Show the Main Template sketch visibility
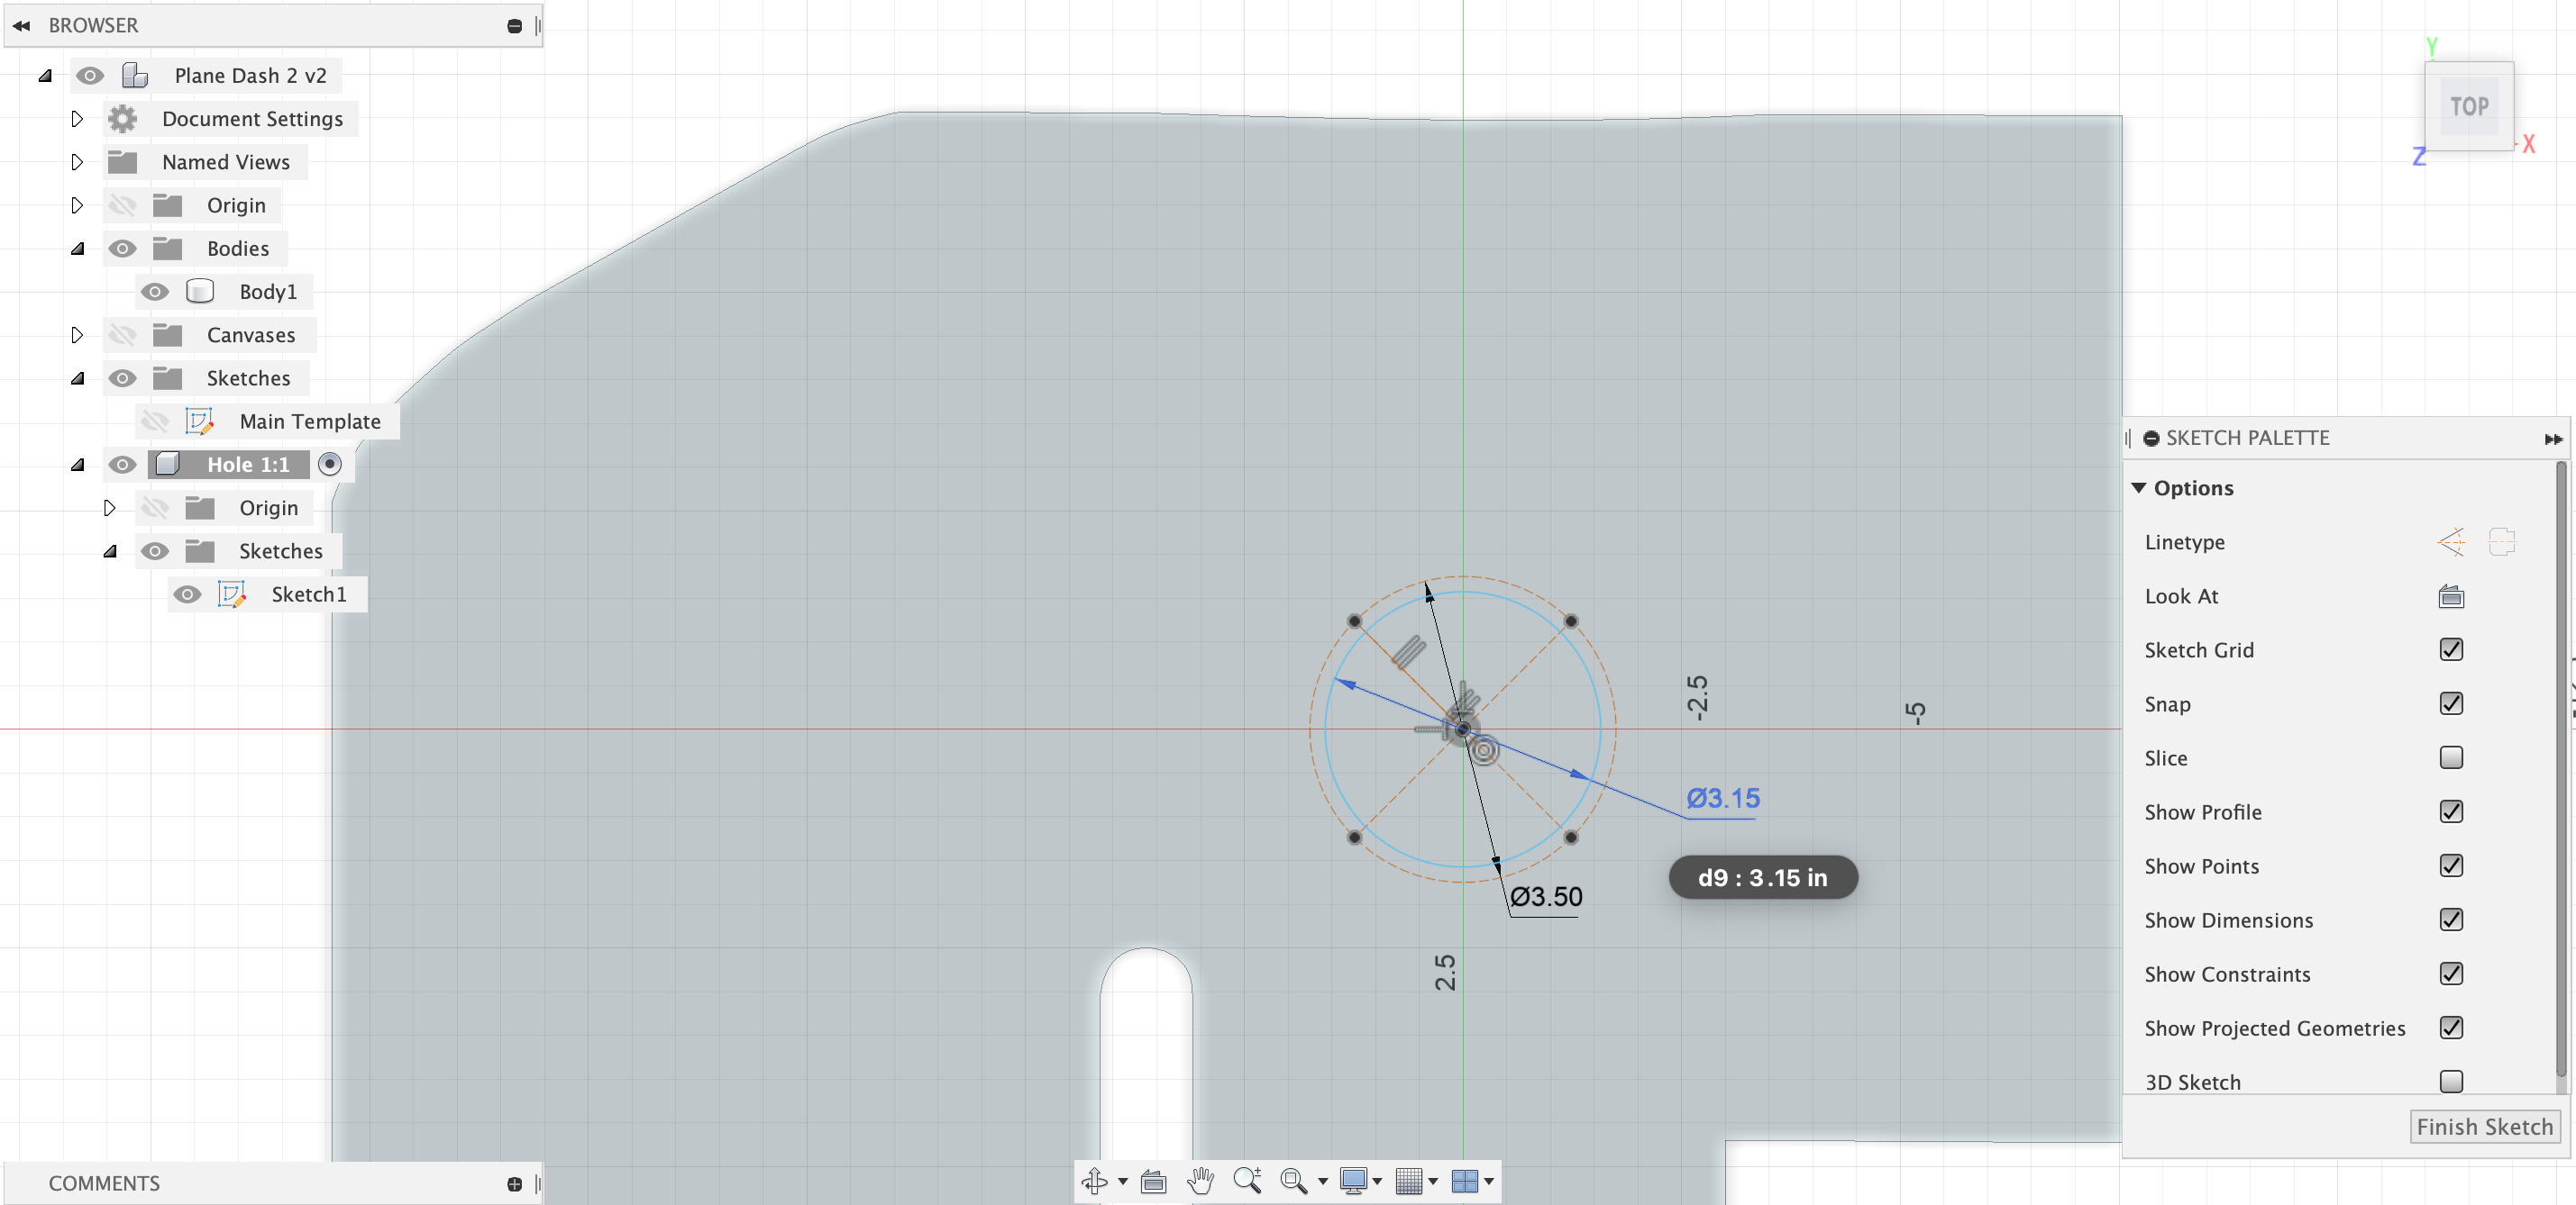This screenshot has width=2576, height=1205. coord(155,421)
